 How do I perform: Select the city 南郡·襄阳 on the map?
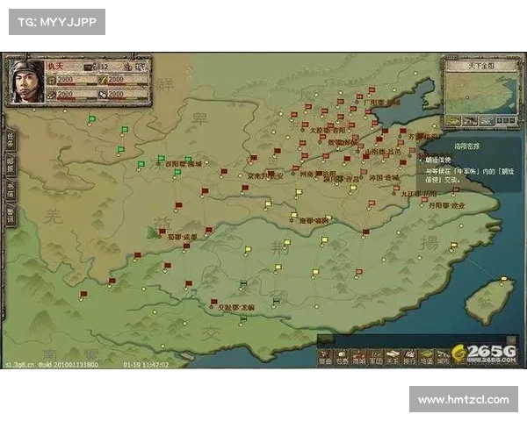(313, 220)
